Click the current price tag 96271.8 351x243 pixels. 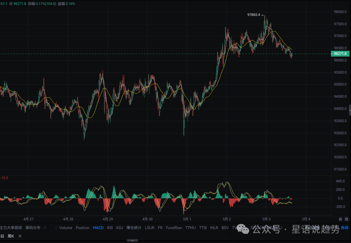(x=340, y=54)
